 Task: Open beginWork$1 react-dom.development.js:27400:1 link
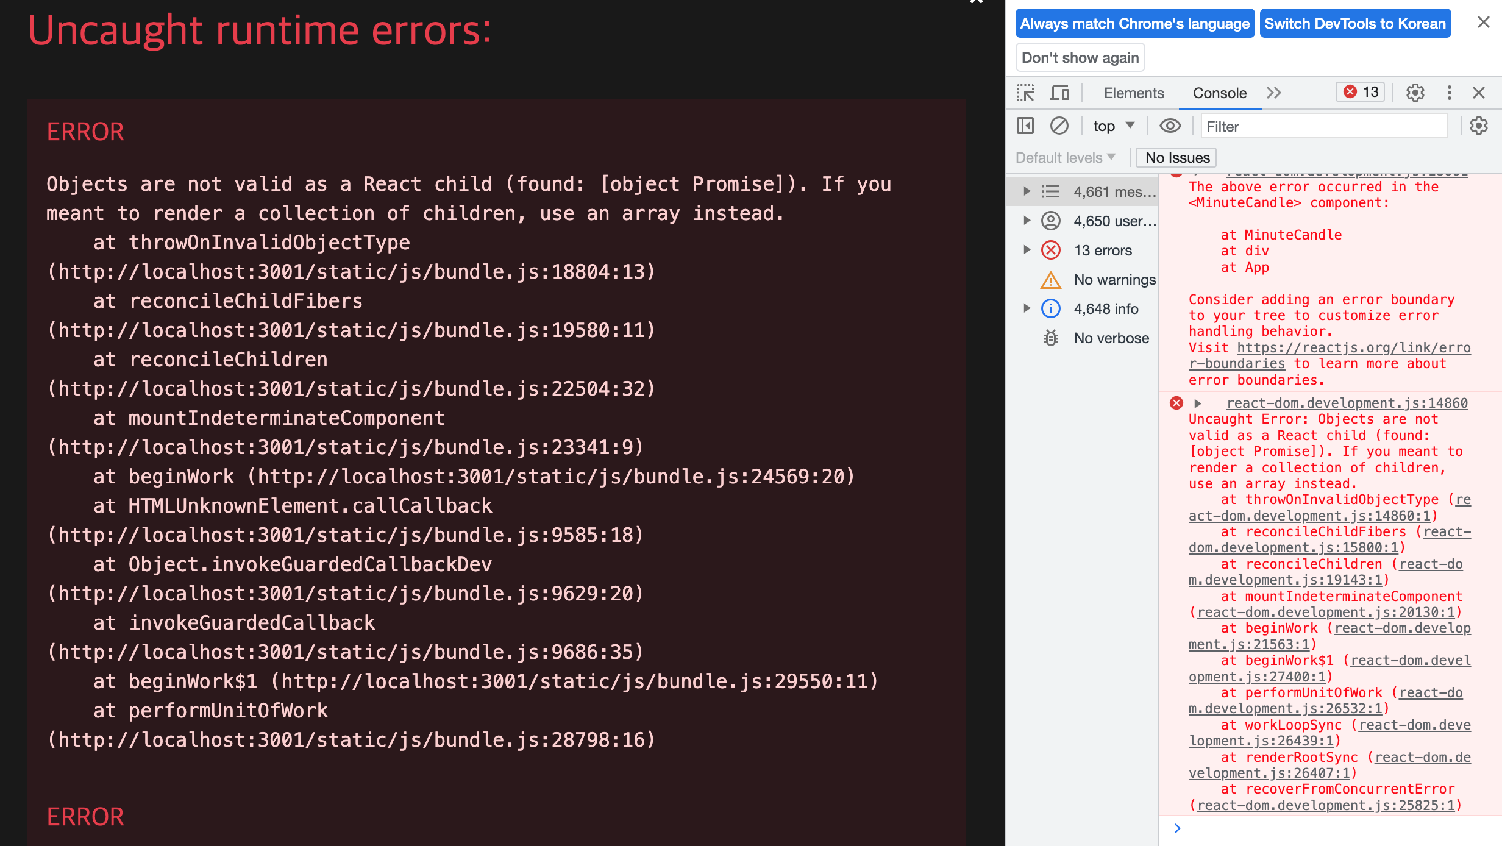click(1329, 669)
